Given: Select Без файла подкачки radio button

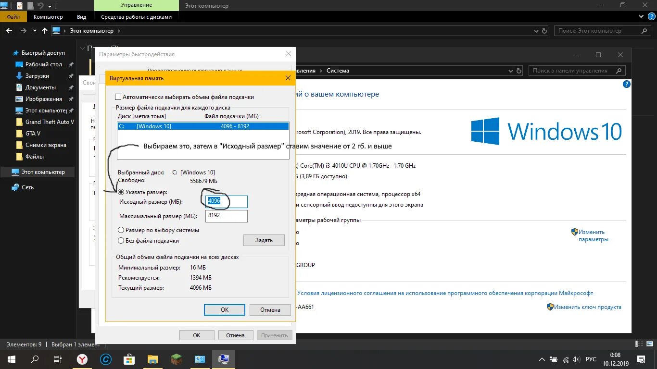Looking at the screenshot, I should coord(121,241).
